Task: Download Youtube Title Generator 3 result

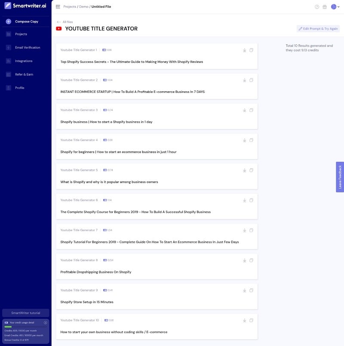Action: [x=245, y=110]
